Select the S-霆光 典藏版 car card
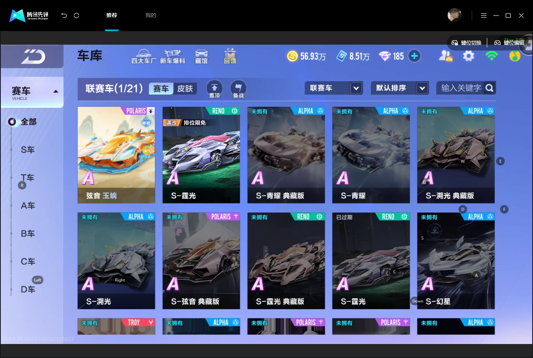 (x=286, y=261)
